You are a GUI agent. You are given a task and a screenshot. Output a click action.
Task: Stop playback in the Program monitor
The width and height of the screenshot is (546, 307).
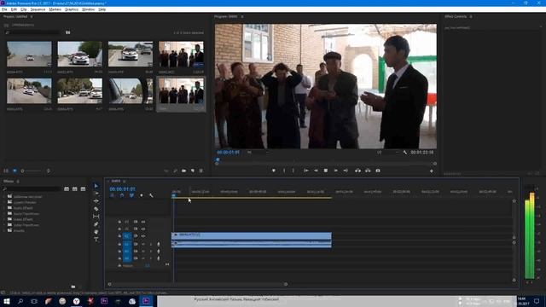326,171
